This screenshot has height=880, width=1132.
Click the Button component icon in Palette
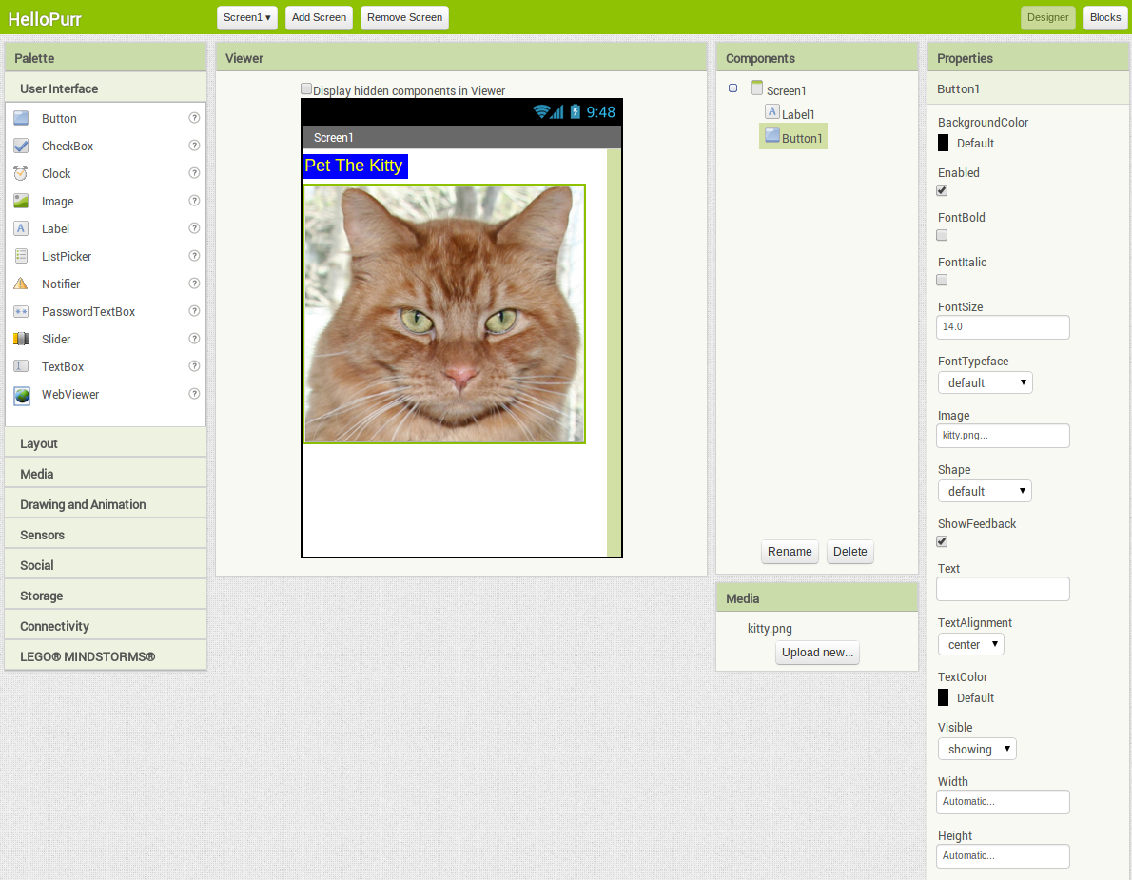(x=21, y=119)
